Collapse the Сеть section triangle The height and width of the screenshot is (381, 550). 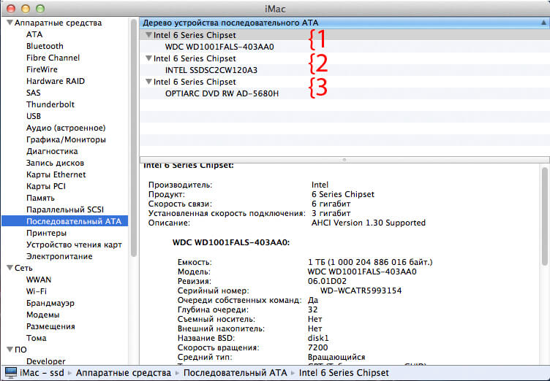click(x=10, y=268)
